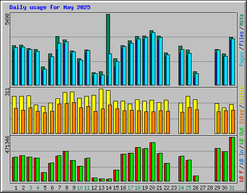Click day 16 on the x-axis
This screenshot has width=247, height=193.
pos(123,188)
